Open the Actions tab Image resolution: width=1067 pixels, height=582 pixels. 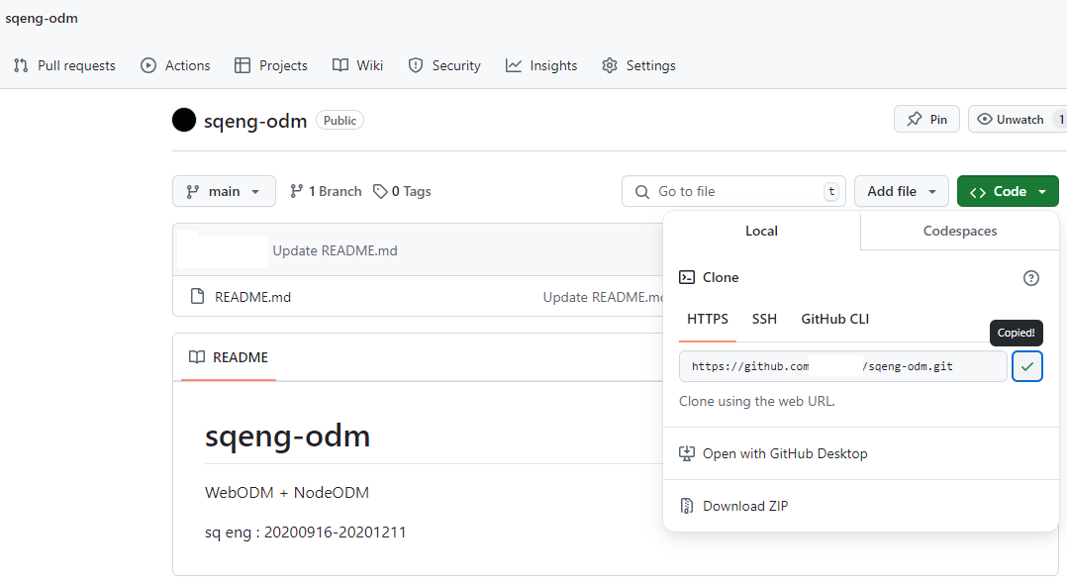pos(175,65)
